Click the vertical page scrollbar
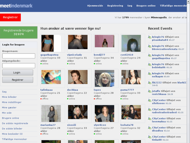190x143 pixels. [188, 71]
